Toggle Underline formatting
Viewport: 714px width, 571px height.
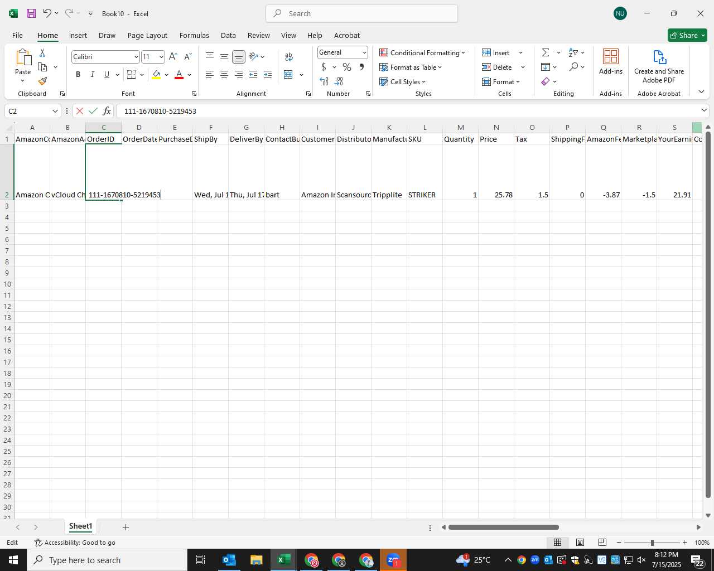[107, 74]
